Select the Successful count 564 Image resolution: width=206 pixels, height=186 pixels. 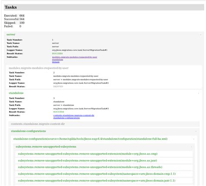pyautogui.click(x=22, y=19)
